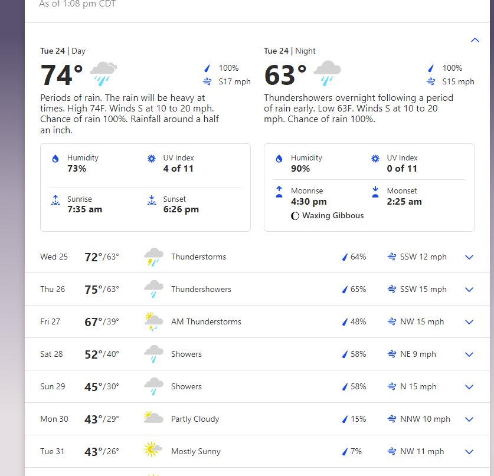The image size is (494, 476).
Task: Click the daytime rain cloud icon beside 74°
Action: coord(104,74)
